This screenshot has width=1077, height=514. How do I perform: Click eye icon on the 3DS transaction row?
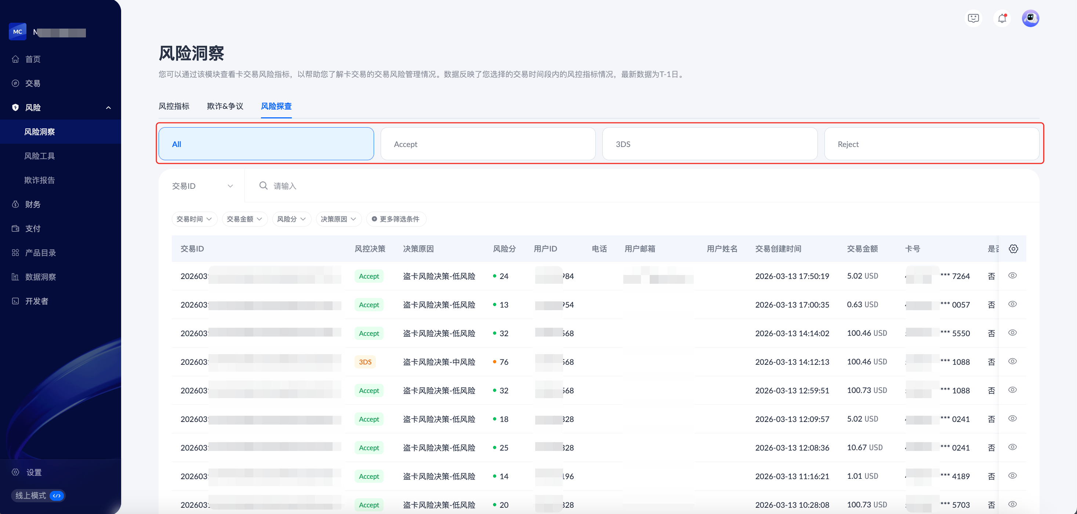click(1012, 361)
